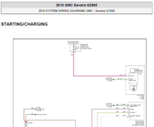Click the 'STARTING CIRCUIT' label
Image resolution: width=154 pixels, height=127 pixels.
coord(42,114)
